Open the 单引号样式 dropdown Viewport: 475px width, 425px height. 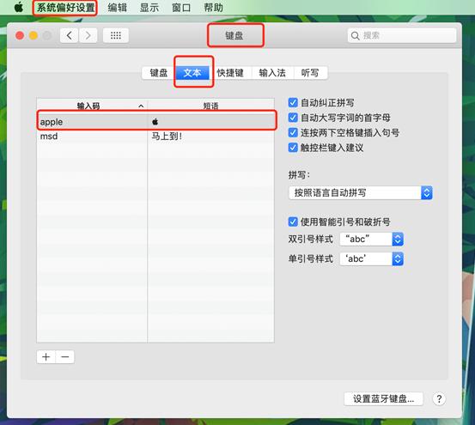coord(371,259)
